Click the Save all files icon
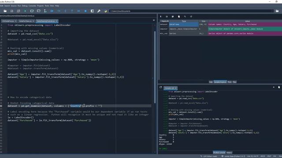The height and width of the screenshot is (158, 282). coord(19,11)
